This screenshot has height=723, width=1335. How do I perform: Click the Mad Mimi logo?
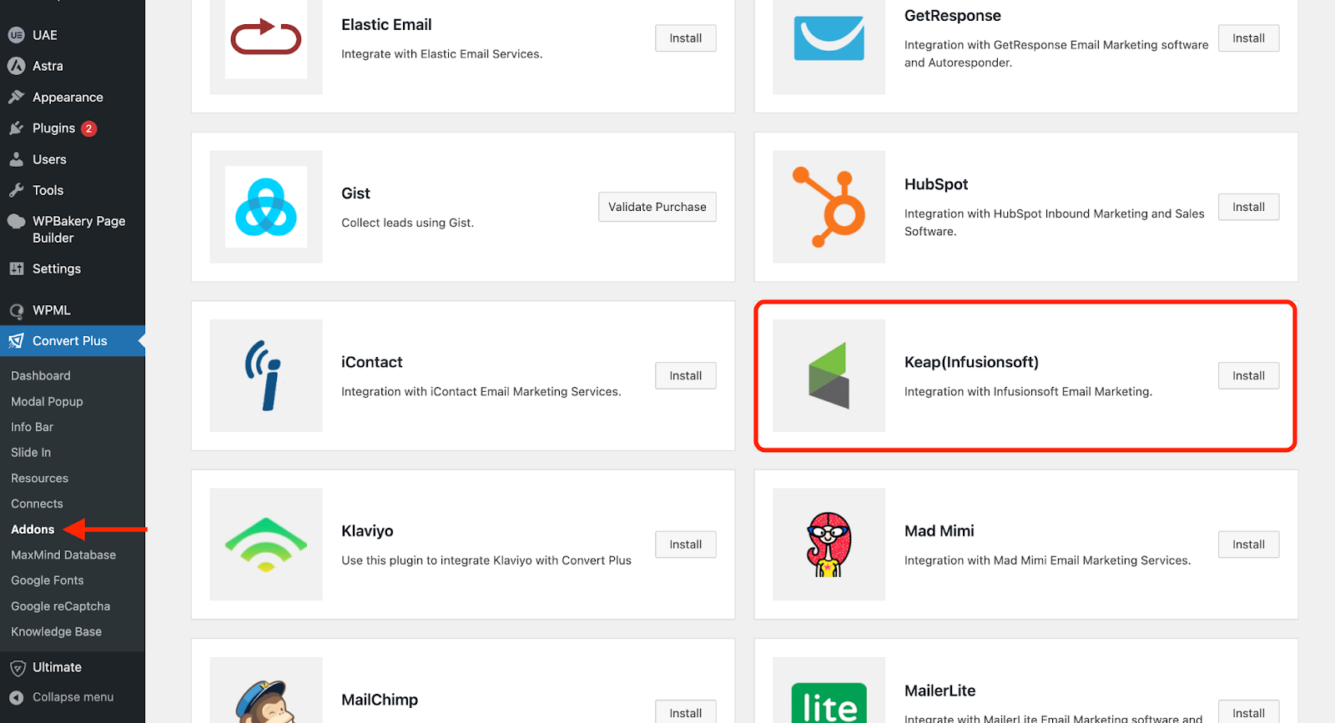[829, 545]
